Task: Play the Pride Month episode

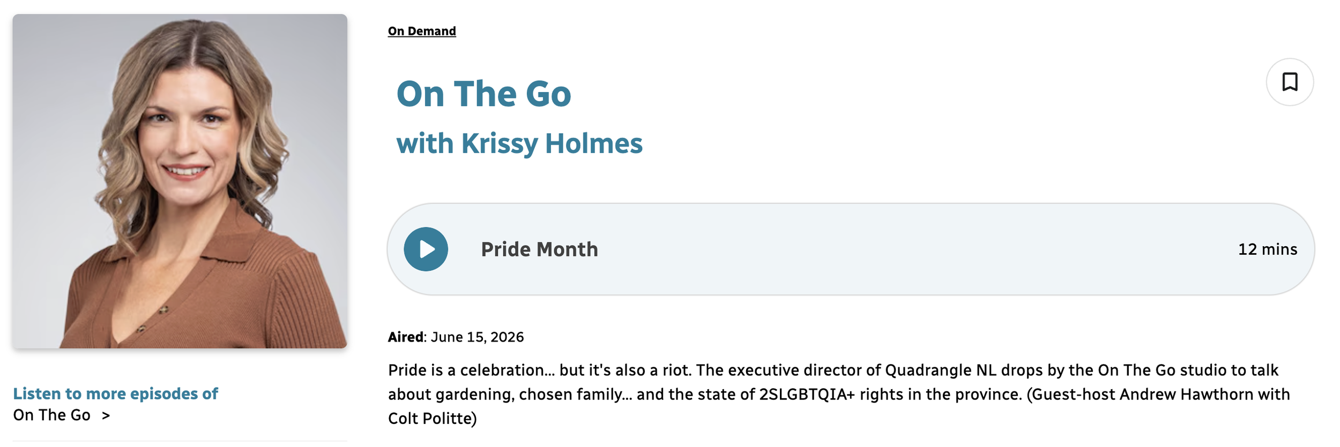Action: [426, 249]
